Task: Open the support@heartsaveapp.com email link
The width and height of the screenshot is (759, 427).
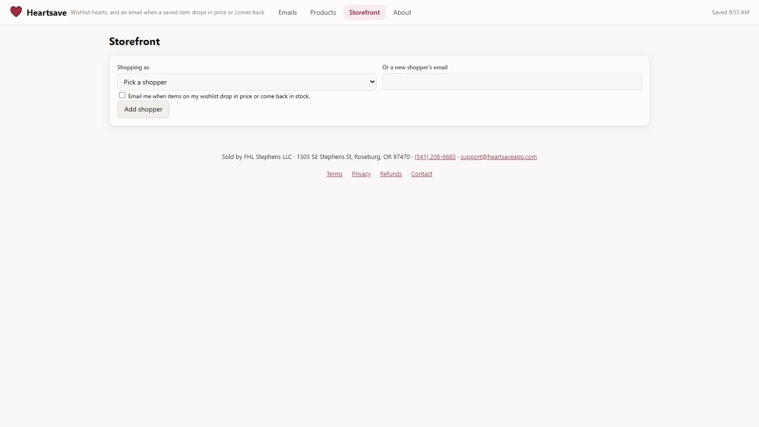Action: 499,157
